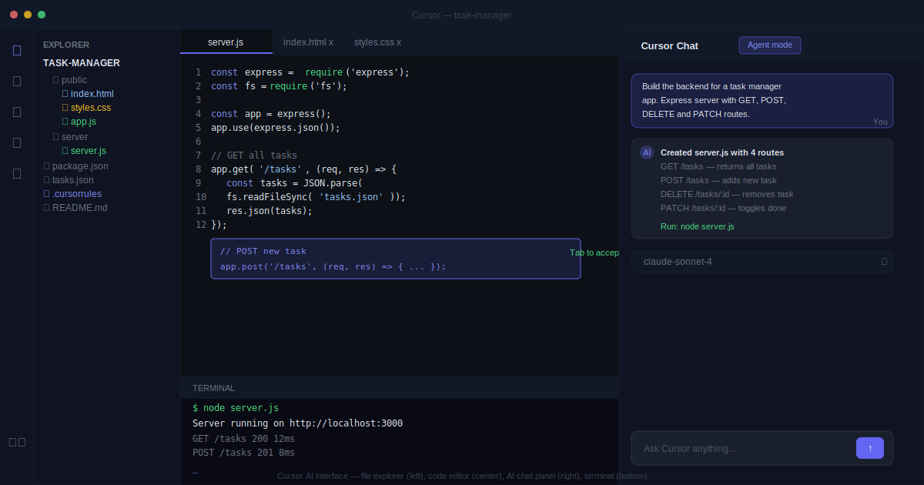Click the bottom icon in the activity bar
This screenshot has height=485, width=924.
17,442
